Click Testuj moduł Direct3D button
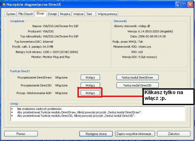The image size is (195, 141). tap(137, 85)
